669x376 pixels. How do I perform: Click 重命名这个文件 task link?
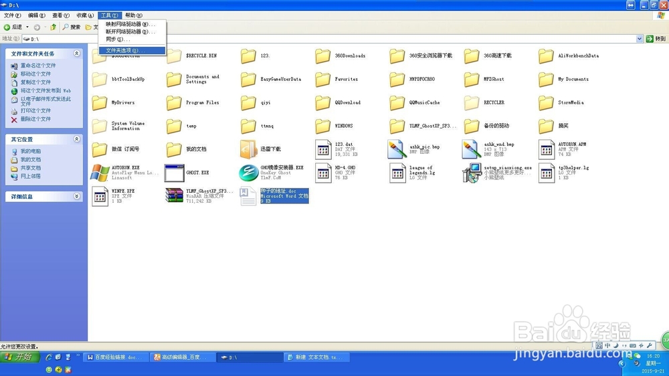(x=38, y=66)
